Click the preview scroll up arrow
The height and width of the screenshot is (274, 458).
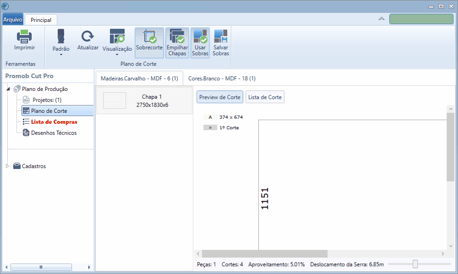click(451, 109)
